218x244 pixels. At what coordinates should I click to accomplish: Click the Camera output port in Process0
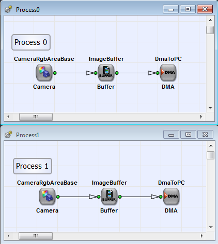tap(55, 73)
